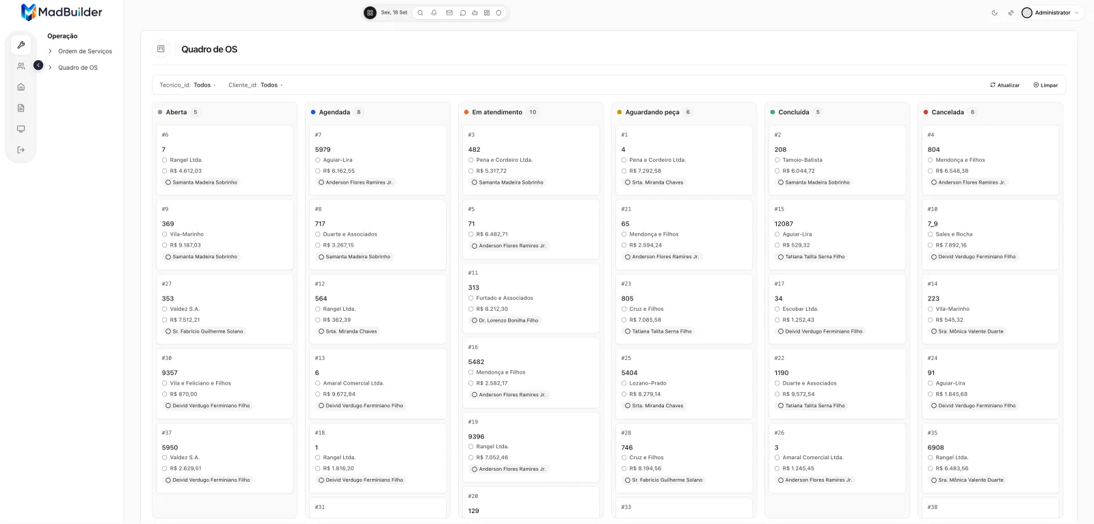Open card #7 numbered 5979 in Agendada
The image size is (1094, 524).
click(x=377, y=160)
